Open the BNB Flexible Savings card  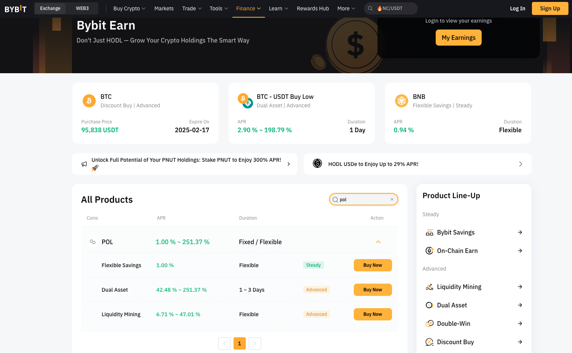(x=458, y=113)
